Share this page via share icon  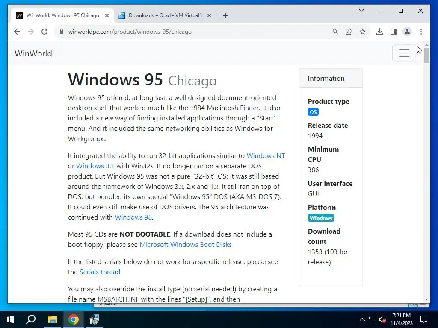pos(349,32)
